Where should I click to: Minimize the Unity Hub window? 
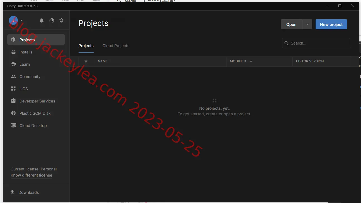(327, 6)
